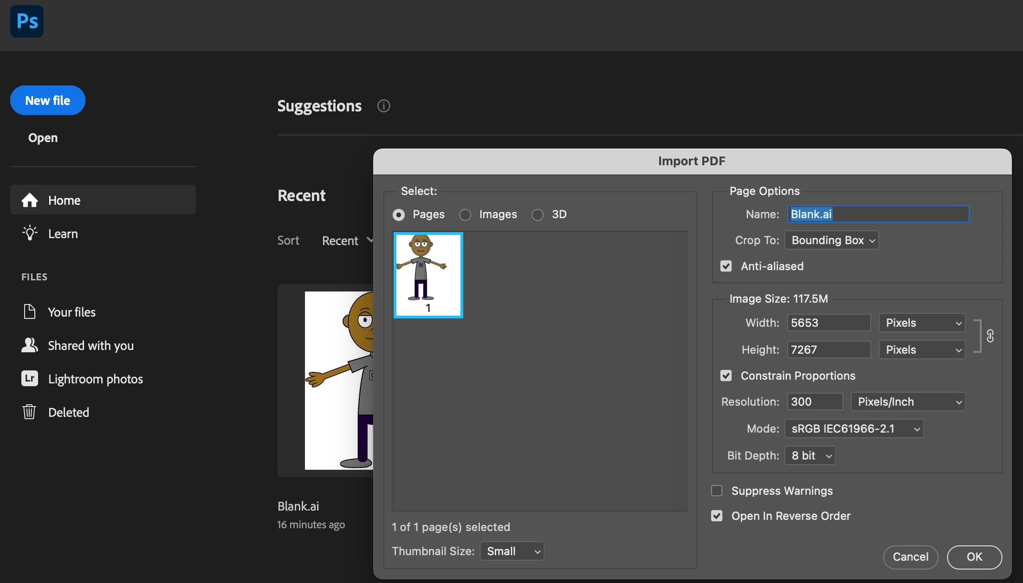The height and width of the screenshot is (583, 1023).
Task: Toggle the width-height chain link icon
Action: pos(990,336)
